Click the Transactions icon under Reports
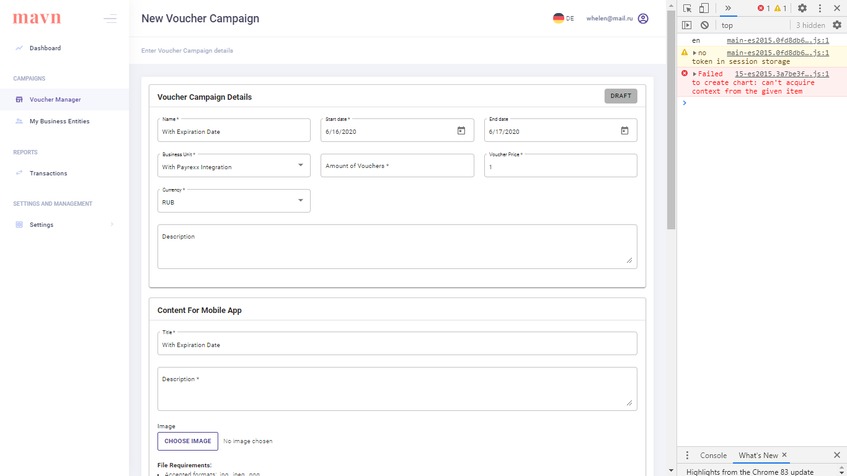 (x=18, y=173)
